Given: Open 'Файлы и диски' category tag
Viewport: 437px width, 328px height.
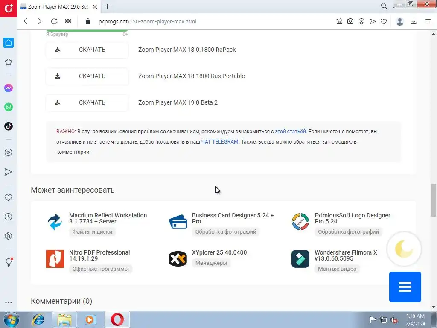Looking at the screenshot, I should click(x=92, y=232).
